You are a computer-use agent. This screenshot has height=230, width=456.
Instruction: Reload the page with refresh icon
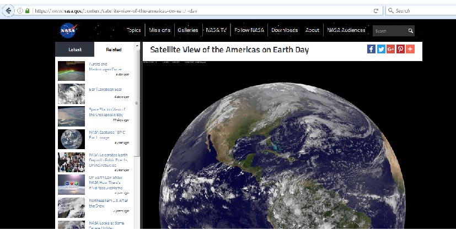click(376, 11)
